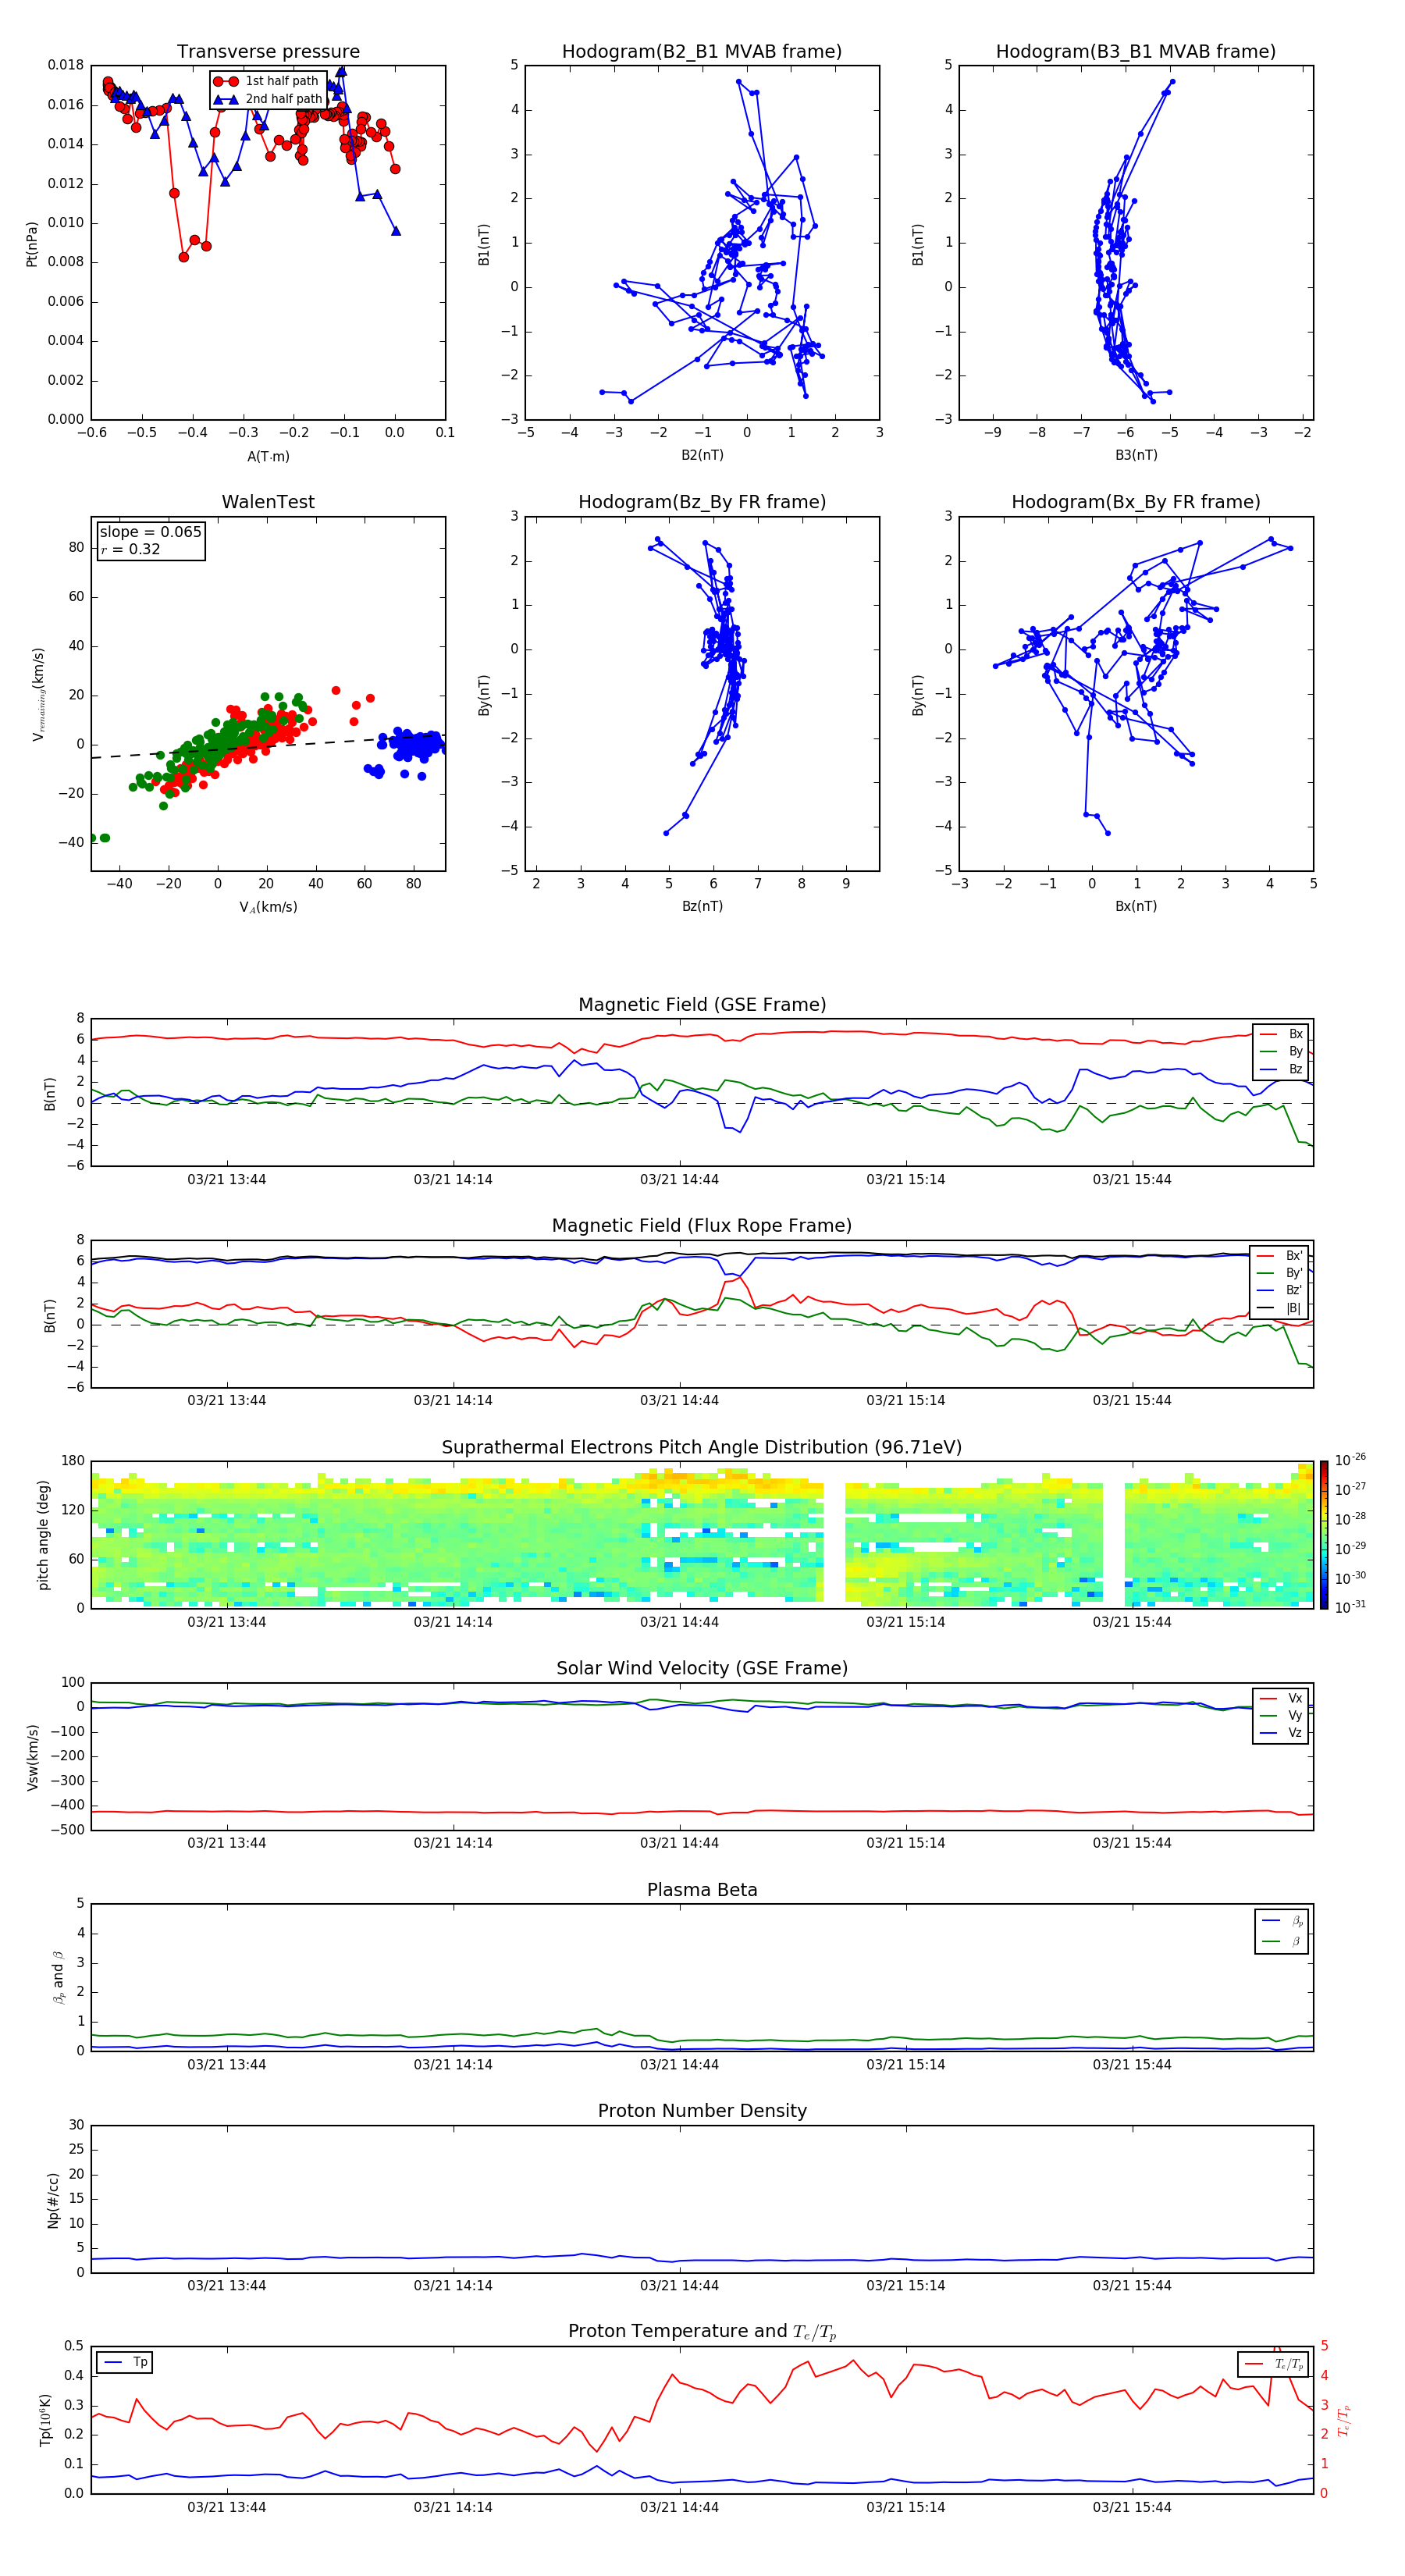The width and height of the screenshot is (1405, 2576).
Task: Click the "V_A(km/s)" axis label of WalenTest
Action: (x=268, y=907)
